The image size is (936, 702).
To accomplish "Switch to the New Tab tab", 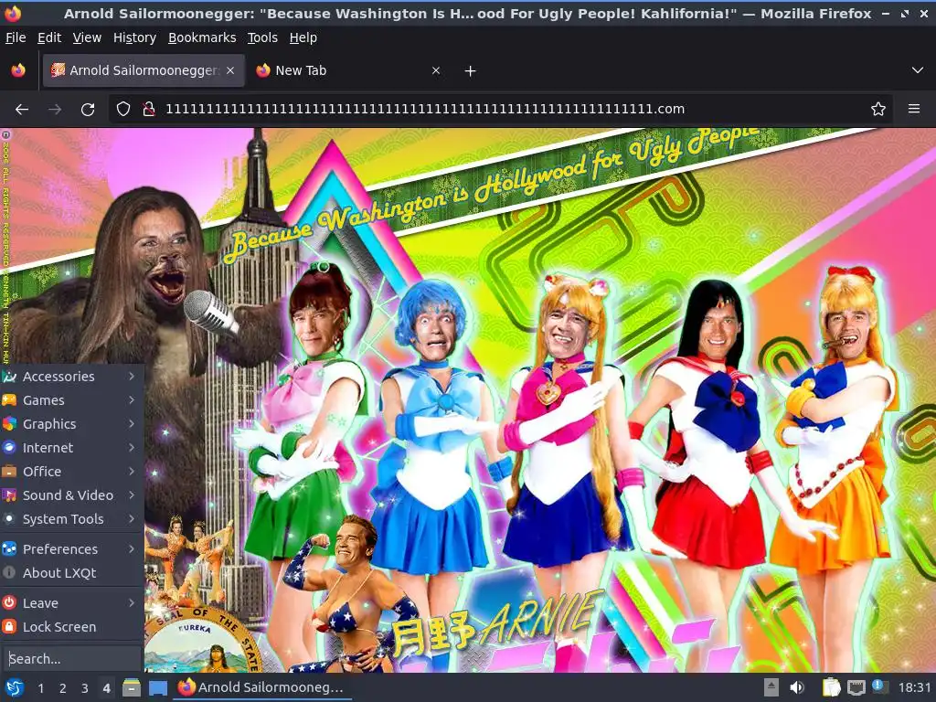I will coord(348,70).
